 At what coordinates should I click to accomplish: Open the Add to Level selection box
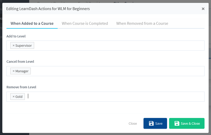tap(106, 45)
